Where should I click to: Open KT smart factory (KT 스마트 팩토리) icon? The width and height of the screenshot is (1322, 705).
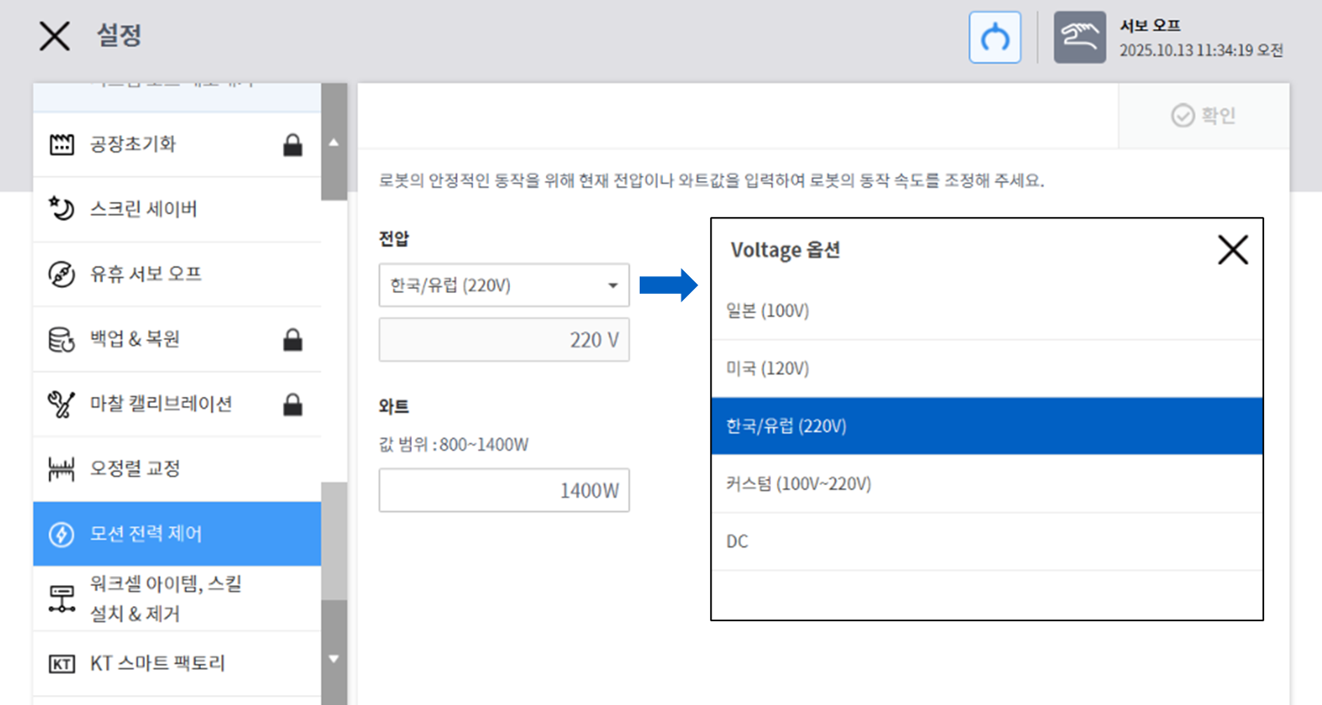(x=61, y=664)
